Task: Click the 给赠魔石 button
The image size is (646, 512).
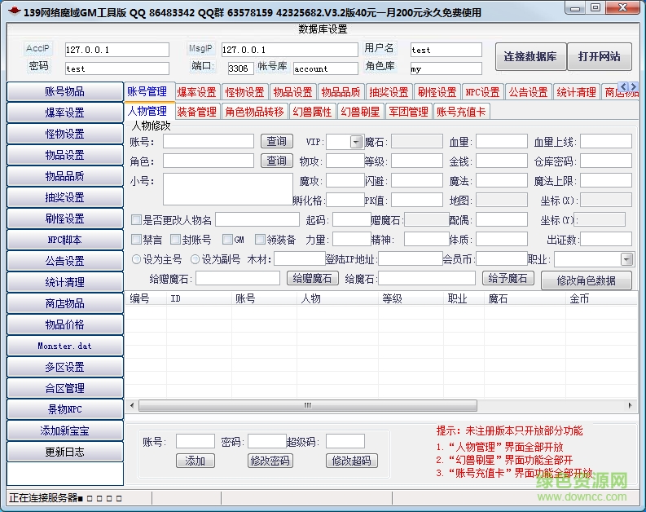Action: click(312, 278)
